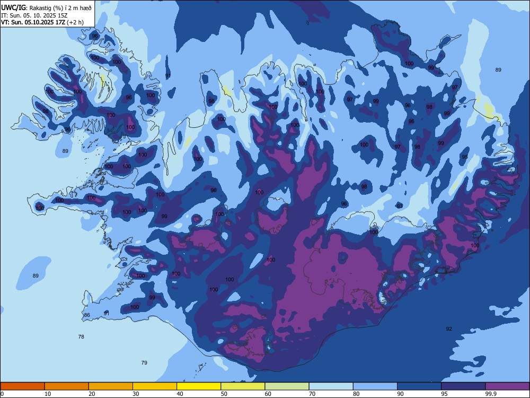Click the '86' humidity value on the map
The image size is (530, 398).
point(87,315)
